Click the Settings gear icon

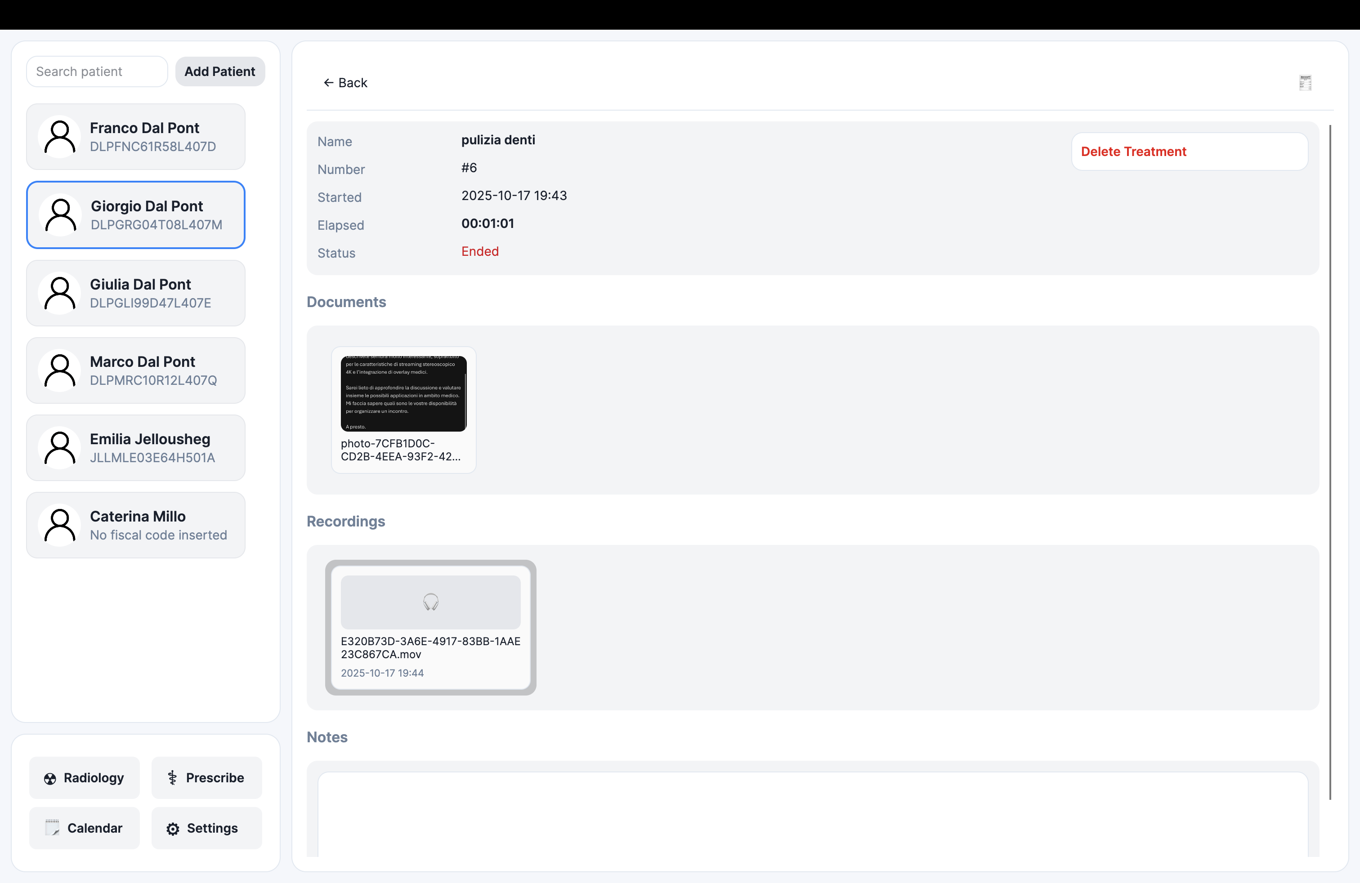(x=173, y=829)
